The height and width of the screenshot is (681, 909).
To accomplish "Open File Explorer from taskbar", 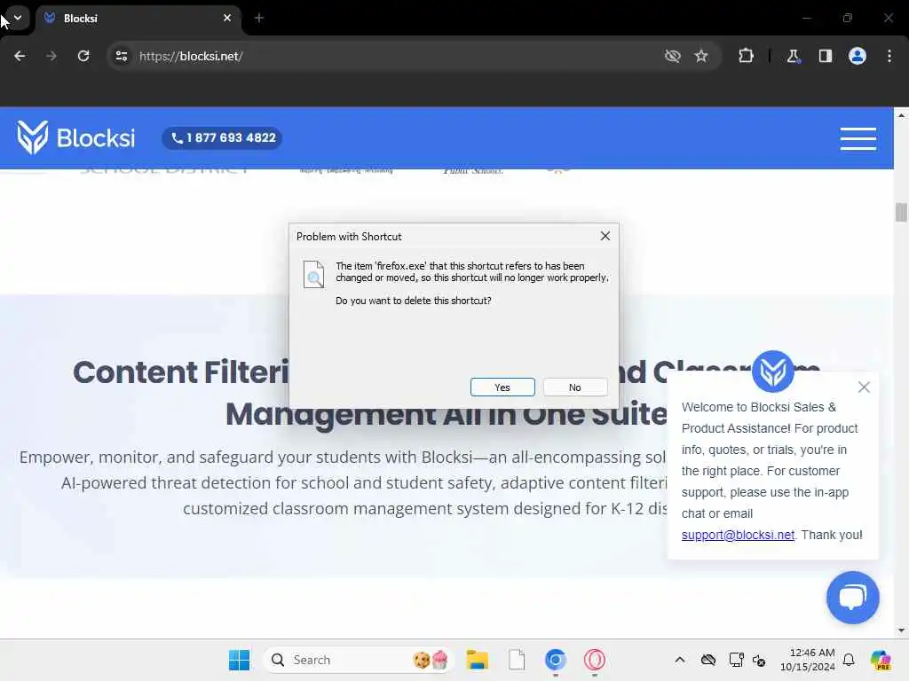I will [478, 660].
